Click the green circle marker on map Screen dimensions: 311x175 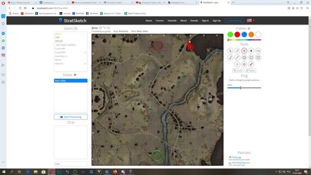157,156
